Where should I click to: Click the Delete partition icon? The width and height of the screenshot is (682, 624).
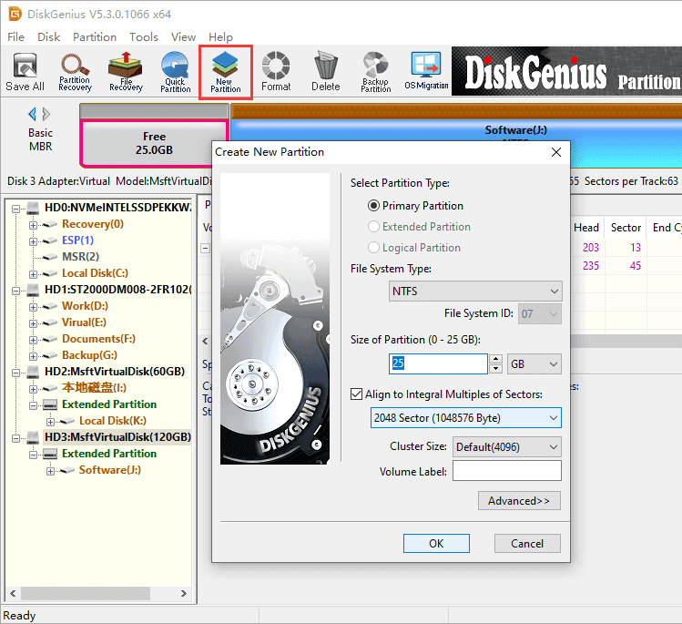325,72
